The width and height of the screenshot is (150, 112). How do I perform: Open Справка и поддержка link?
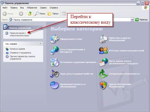point(20,53)
